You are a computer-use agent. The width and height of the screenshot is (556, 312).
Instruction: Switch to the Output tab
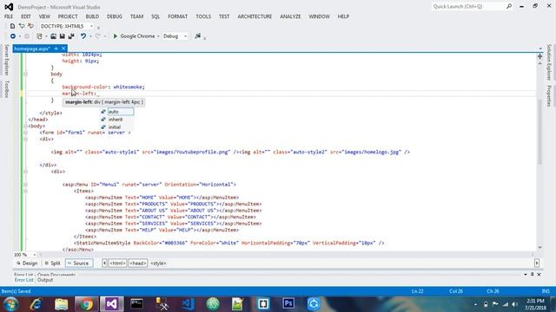[x=45, y=280]
